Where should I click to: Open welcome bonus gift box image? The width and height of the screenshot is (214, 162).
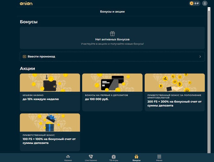50,122
